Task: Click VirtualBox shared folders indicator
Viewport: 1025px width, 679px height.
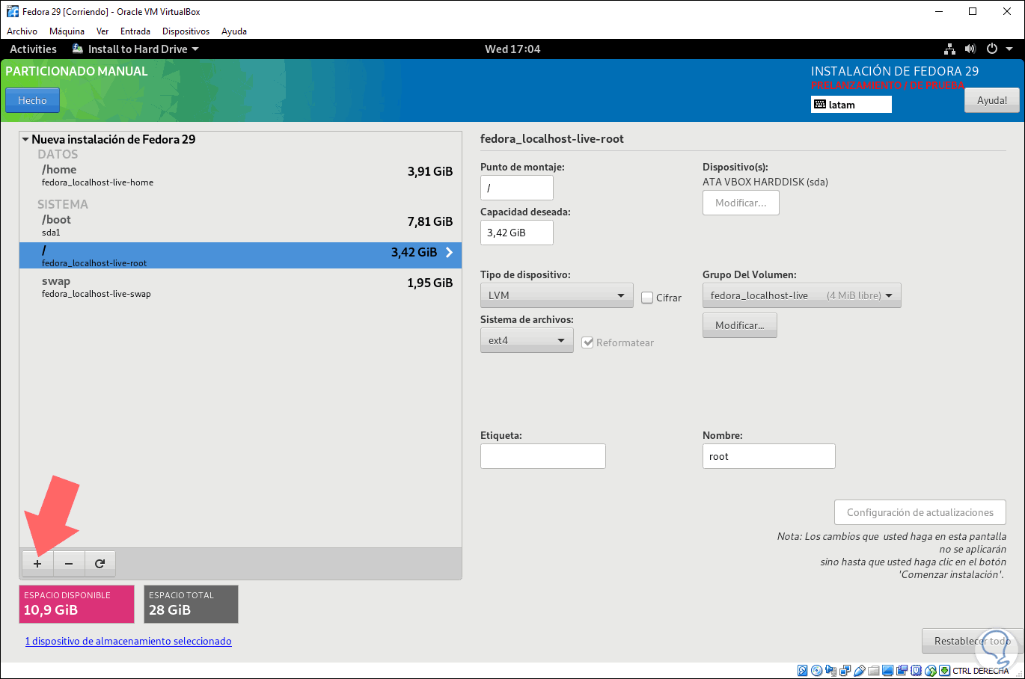Action: [x=873, y=671]
